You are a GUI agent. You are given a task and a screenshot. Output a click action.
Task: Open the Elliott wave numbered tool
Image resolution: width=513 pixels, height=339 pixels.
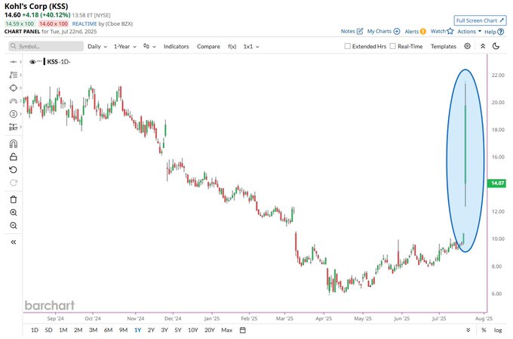tap(13, 114)
